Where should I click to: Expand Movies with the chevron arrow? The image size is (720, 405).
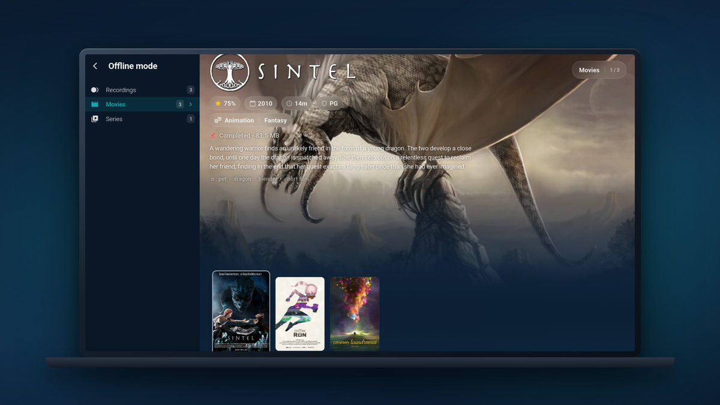point(191,104)
